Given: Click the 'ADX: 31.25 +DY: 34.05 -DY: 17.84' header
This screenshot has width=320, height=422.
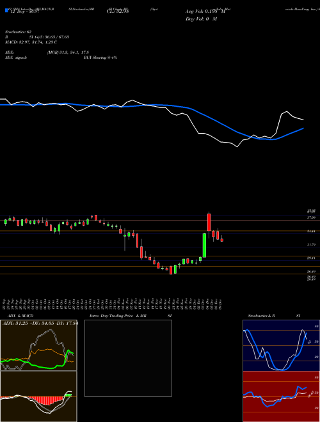Looking at the screenshot, I should pyautogui.click(x=40, y=324).
